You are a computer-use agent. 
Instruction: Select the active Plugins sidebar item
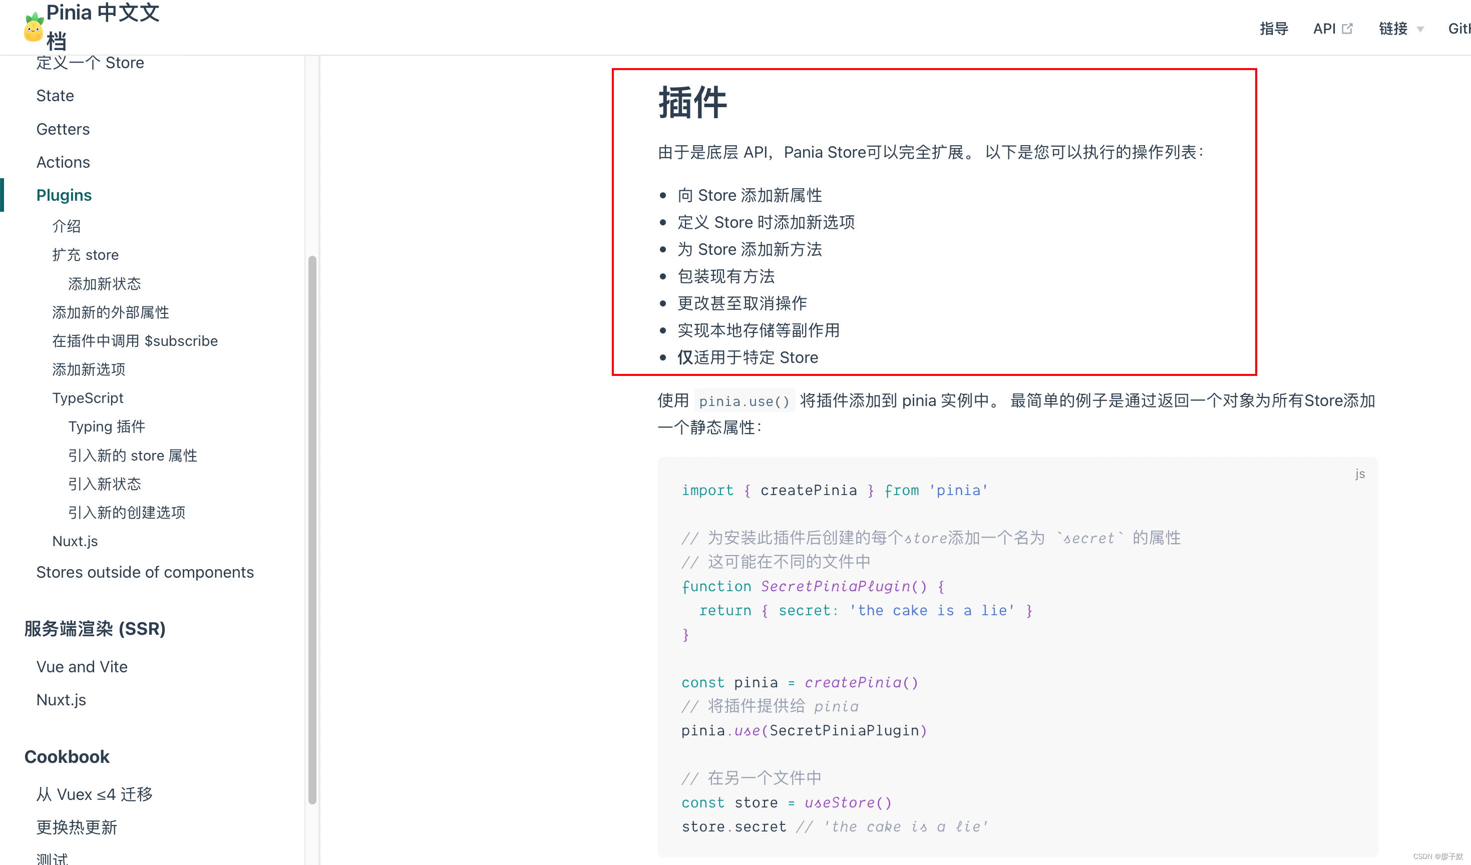point(64,195)
